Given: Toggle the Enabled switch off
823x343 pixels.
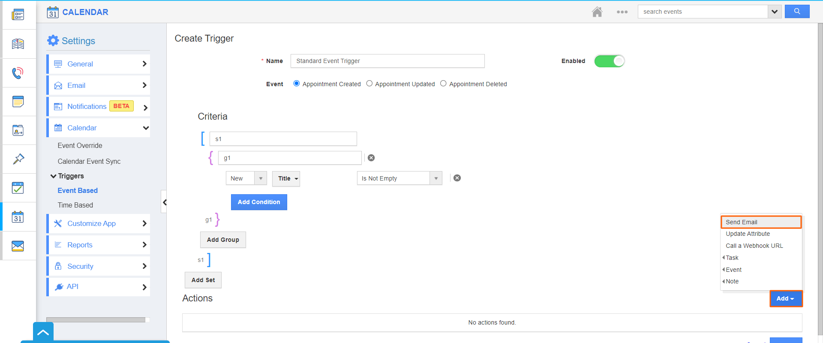Looking at the screenshot, I should click(x=609, y=61).
